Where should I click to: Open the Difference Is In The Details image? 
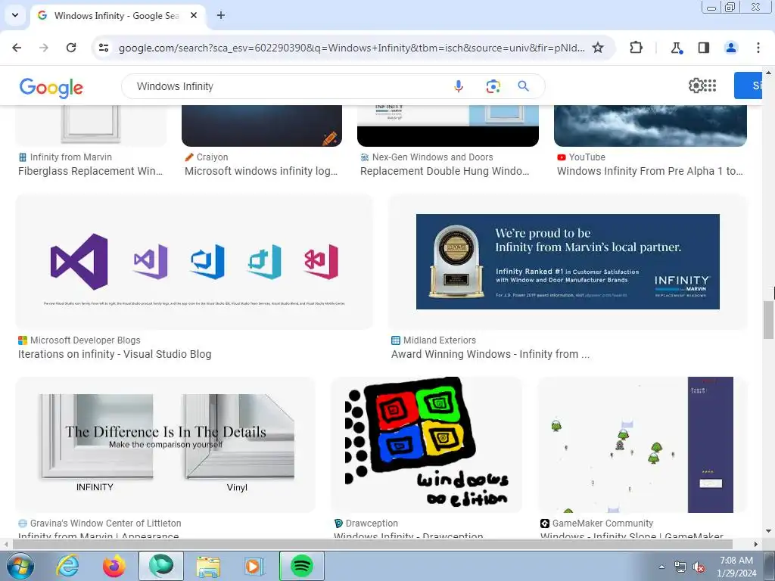tap(166, 445)
